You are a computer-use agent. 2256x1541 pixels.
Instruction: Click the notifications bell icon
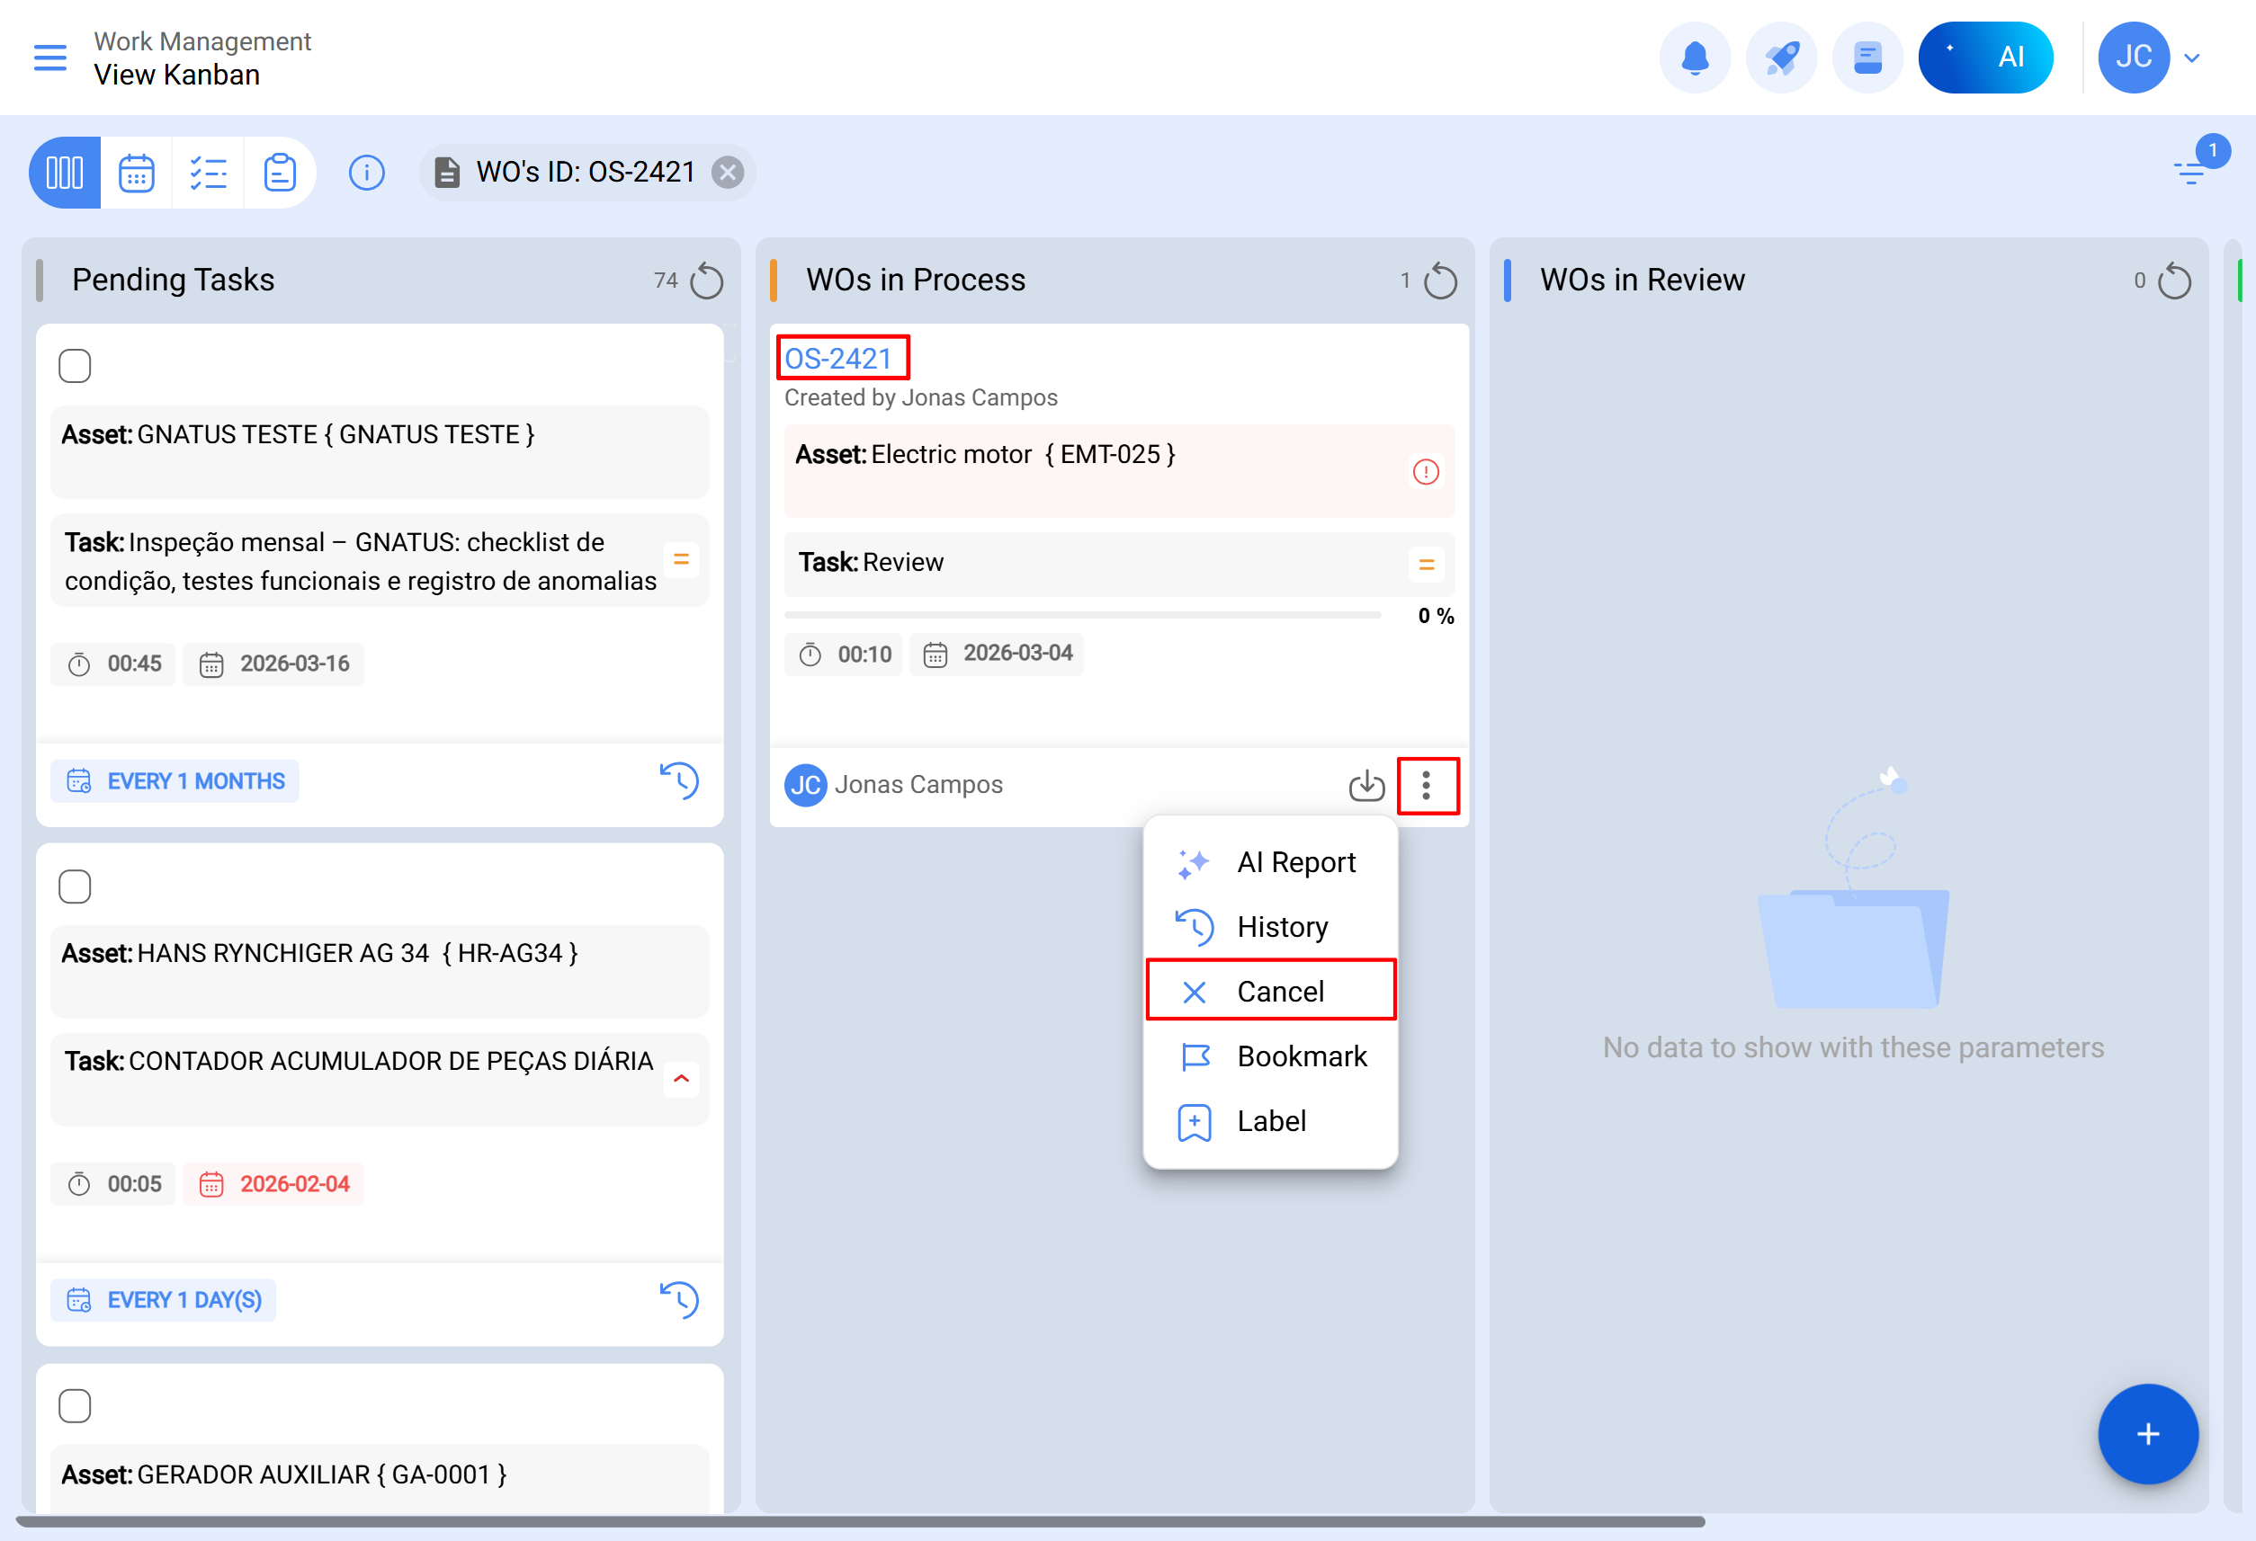[x=1694, y=58]
